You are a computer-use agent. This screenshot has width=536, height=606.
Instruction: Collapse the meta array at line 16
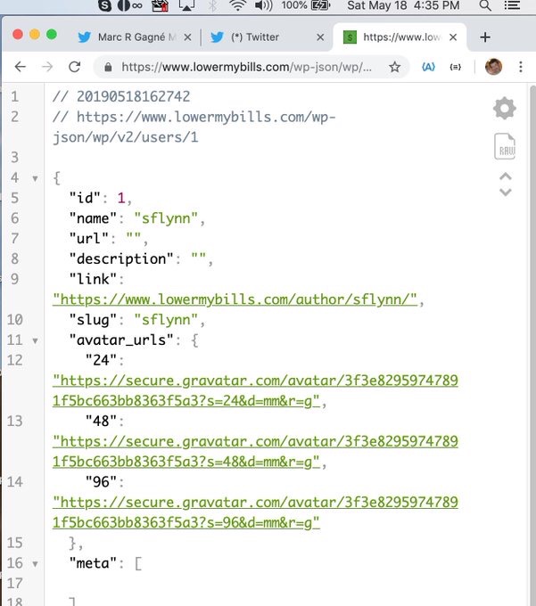click(x=35, y=564)
